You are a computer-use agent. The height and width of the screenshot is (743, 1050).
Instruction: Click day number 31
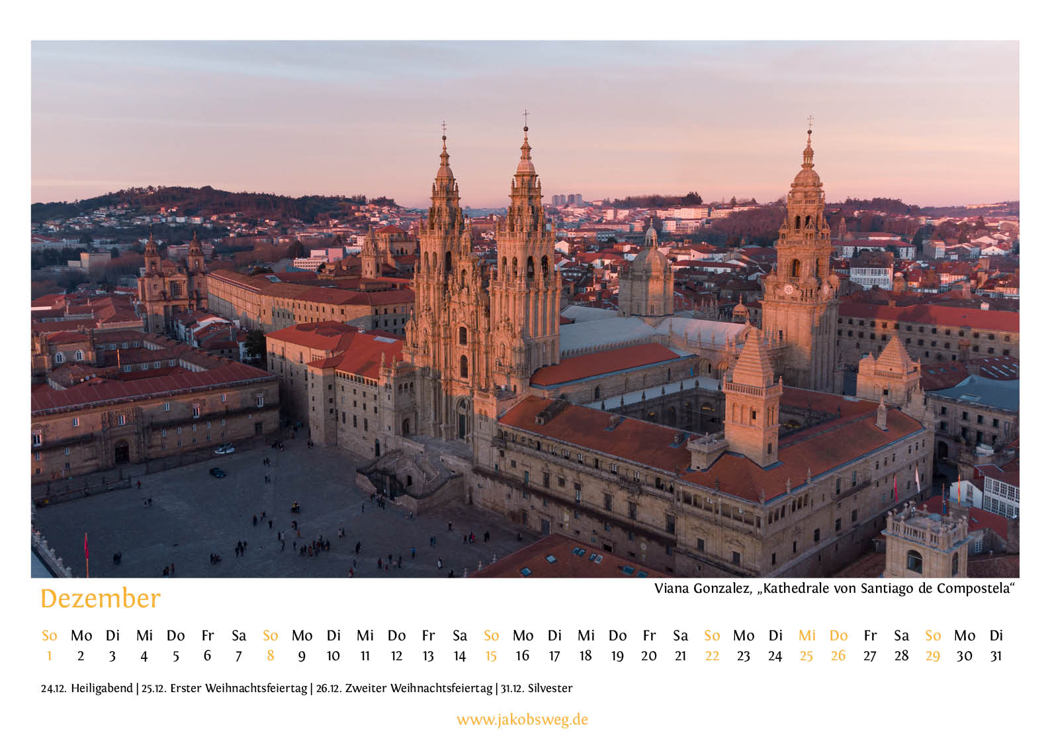pos(996,656)
